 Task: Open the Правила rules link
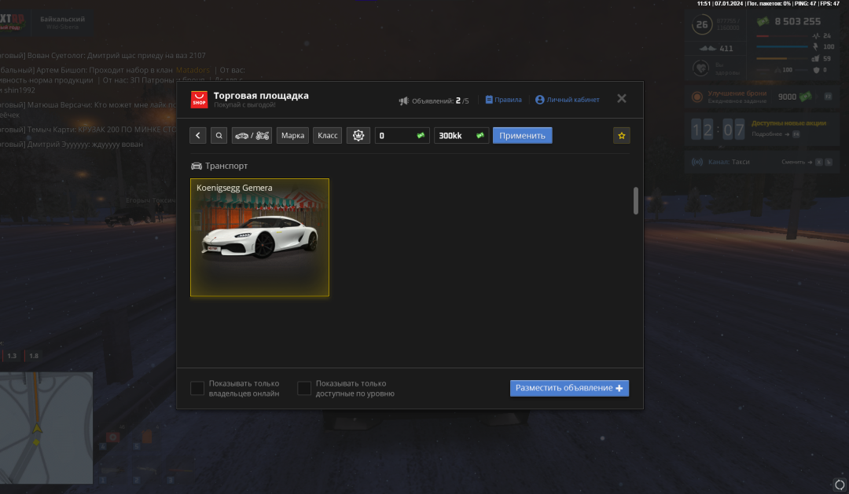503,100
